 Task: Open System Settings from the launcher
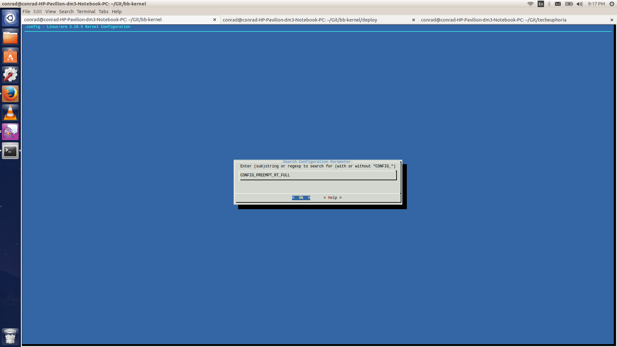(x=10, y=75)
